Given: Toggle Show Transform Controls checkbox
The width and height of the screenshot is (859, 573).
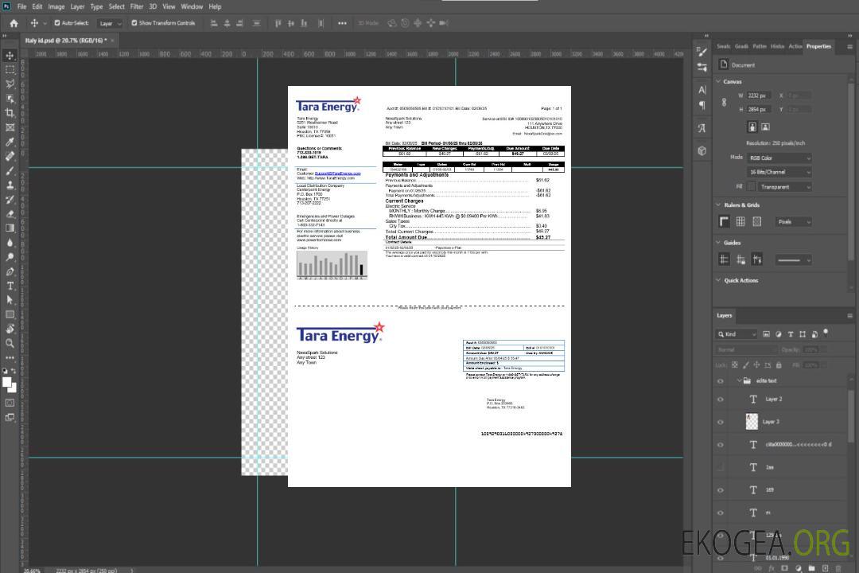Looking at the screenshot, I should [x=134, y=23].
